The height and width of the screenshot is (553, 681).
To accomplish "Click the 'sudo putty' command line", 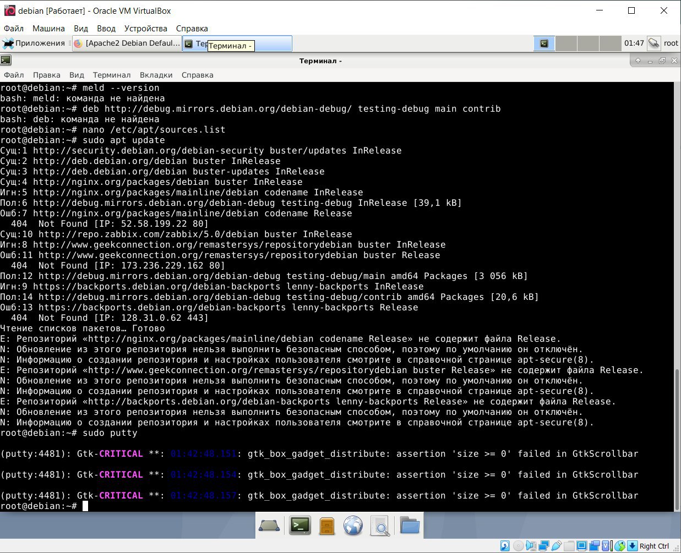I will [x=69, y=433].
